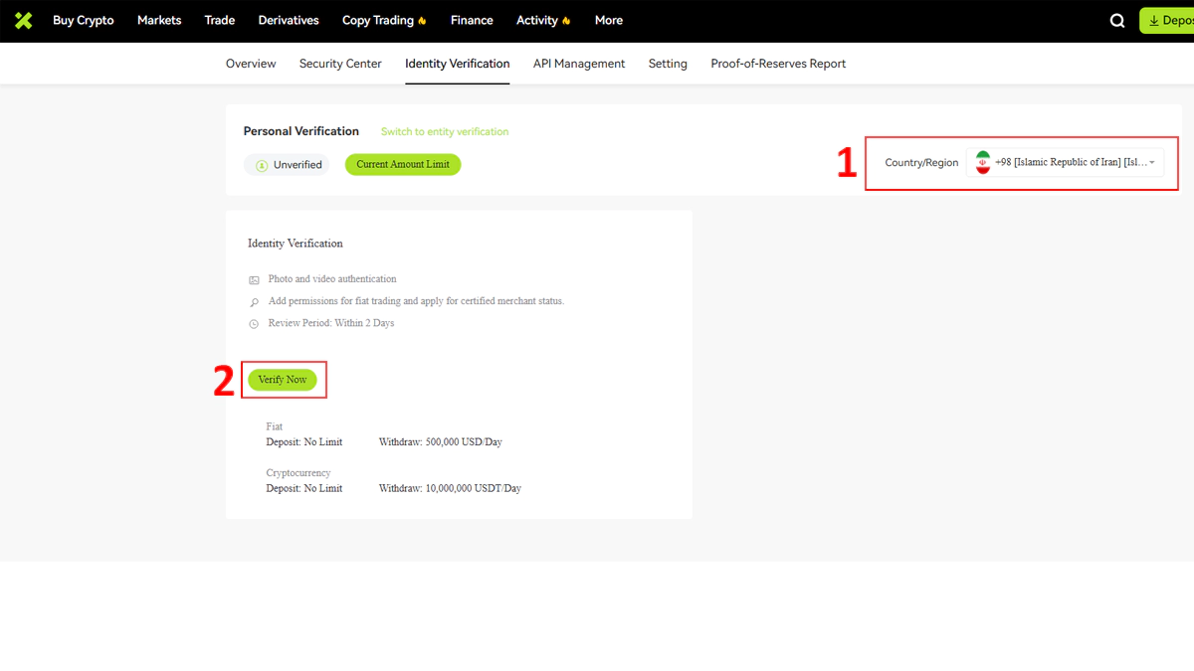The width and height of the screenshot is (1194, 671).
Task: Open the search magnifier icon
Action: coord(1117,21)
